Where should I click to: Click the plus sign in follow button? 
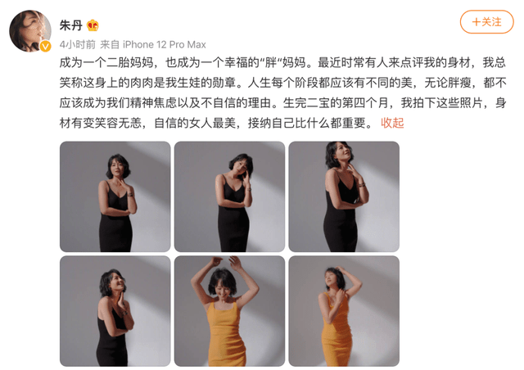pyautogui.click(x=476, y=22)
